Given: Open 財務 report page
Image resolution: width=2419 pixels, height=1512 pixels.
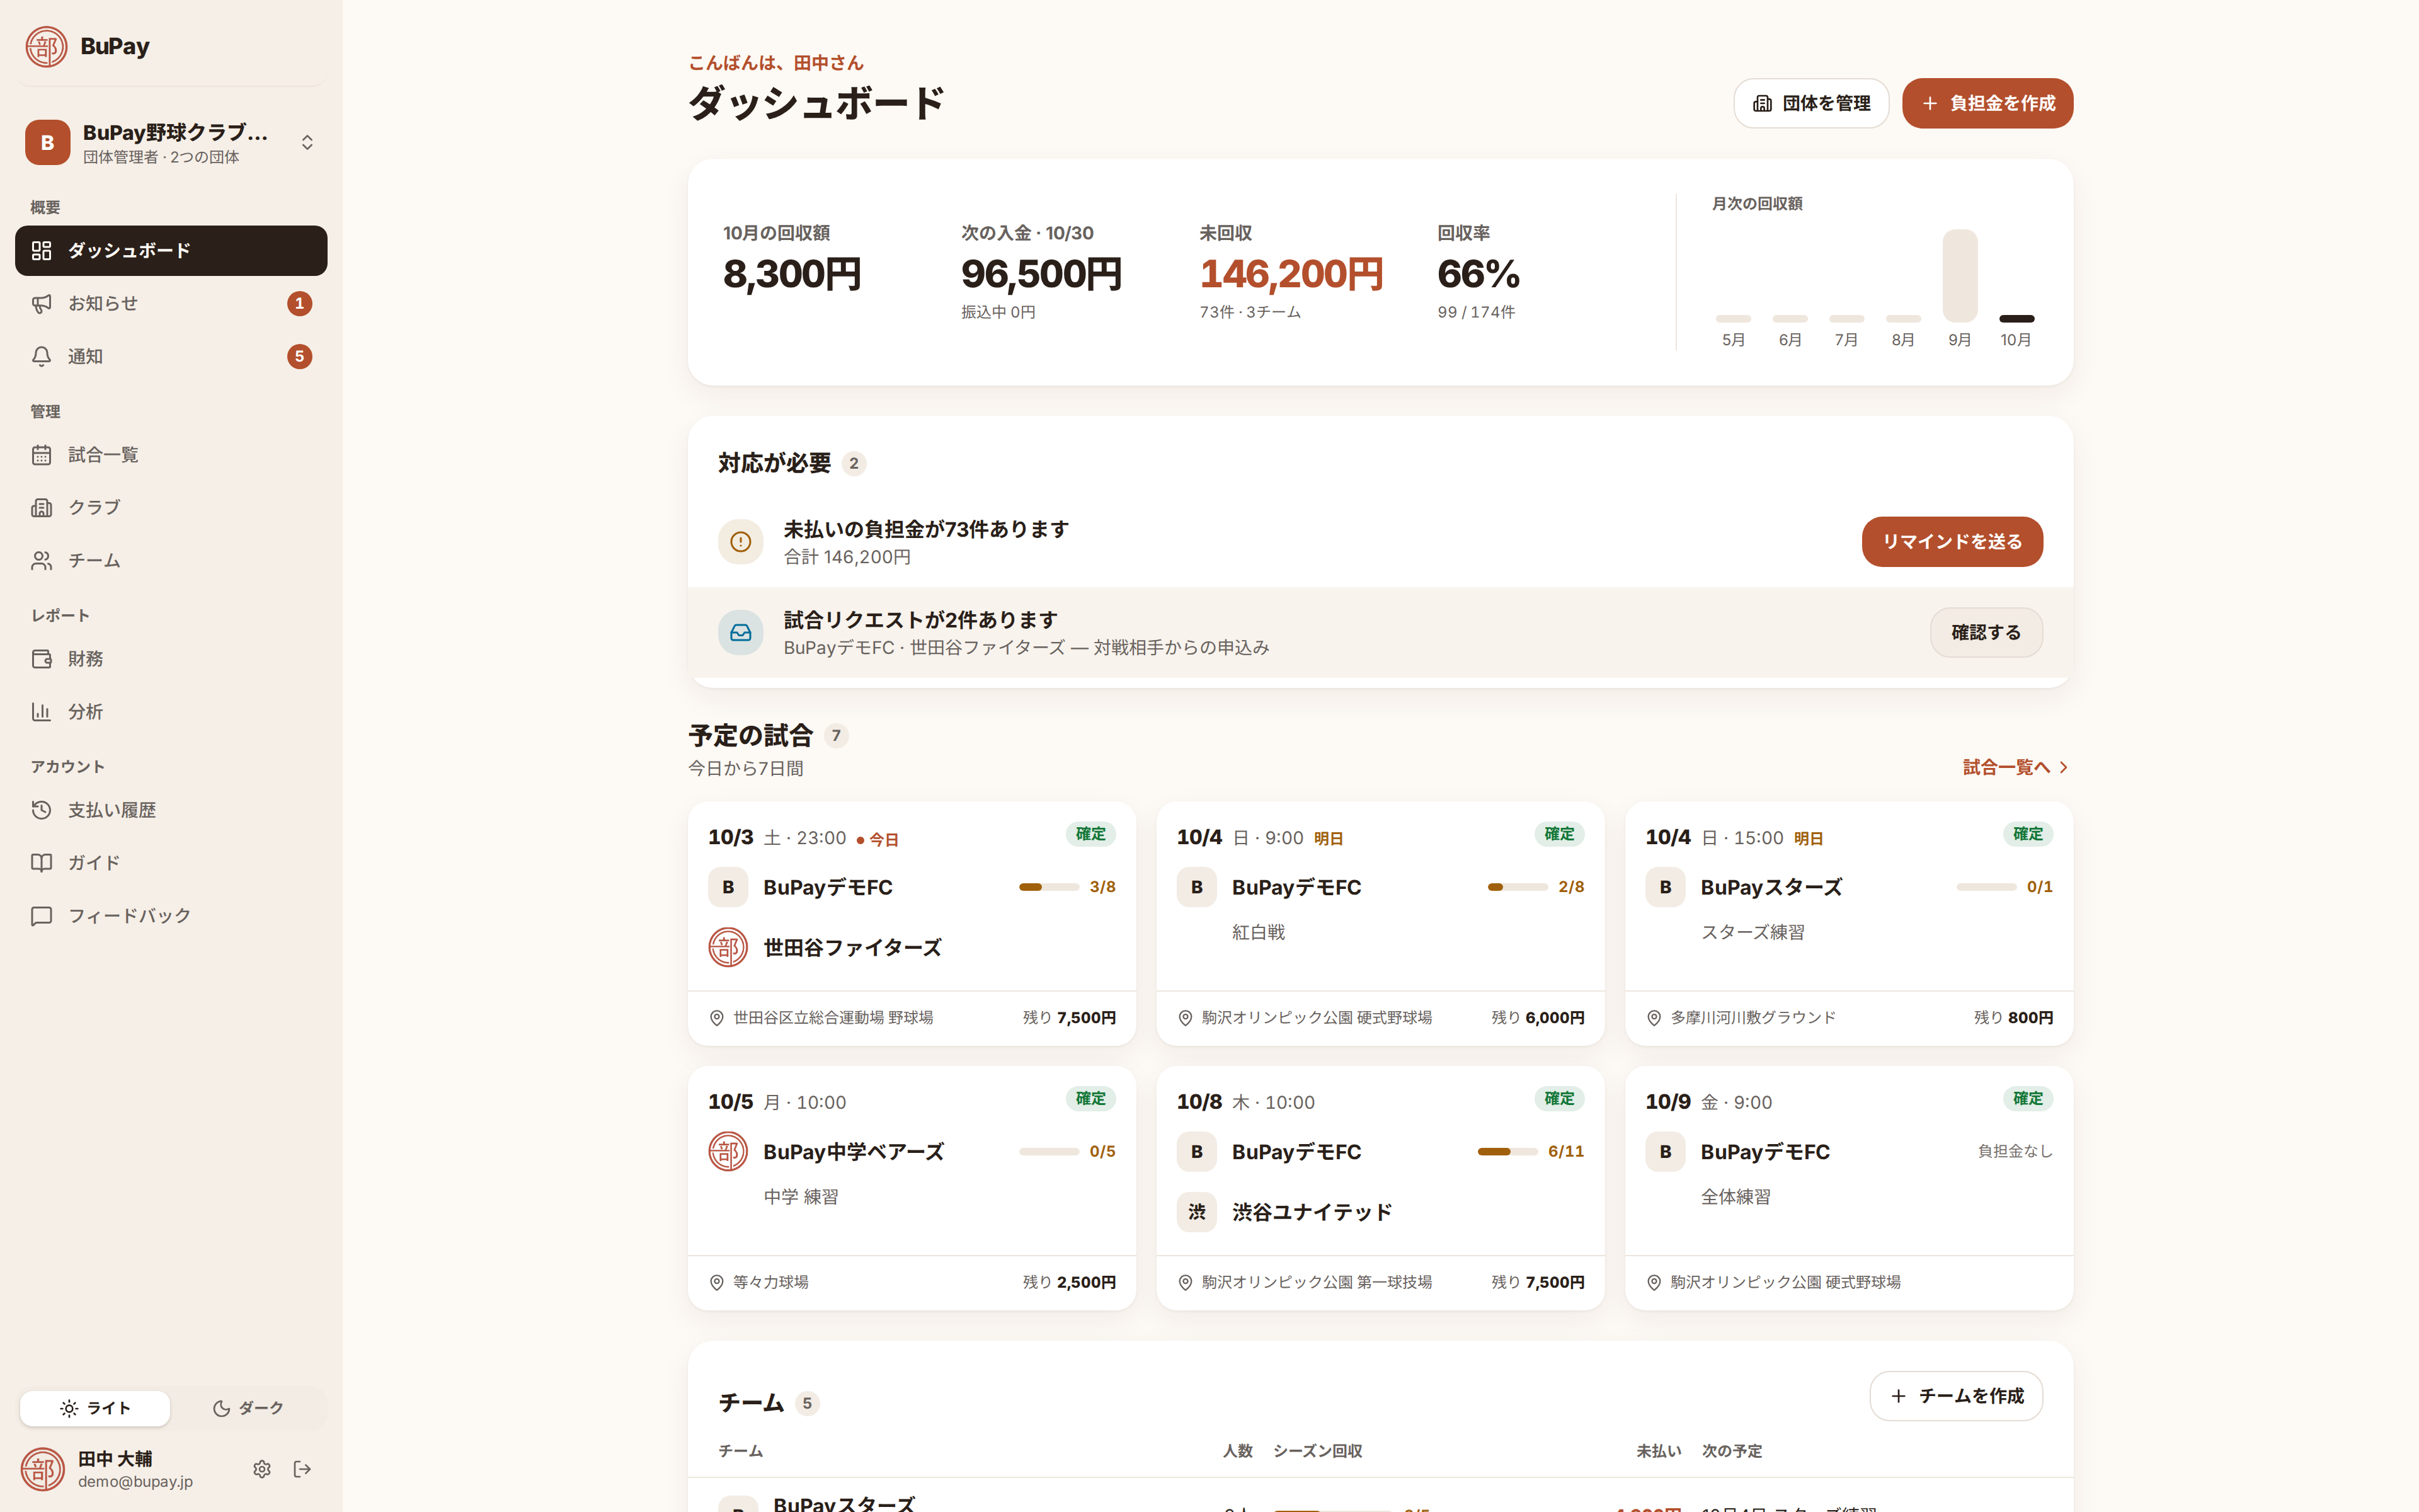Looking at the screenshot, I should pyautogui.click(x=171, y=659).
